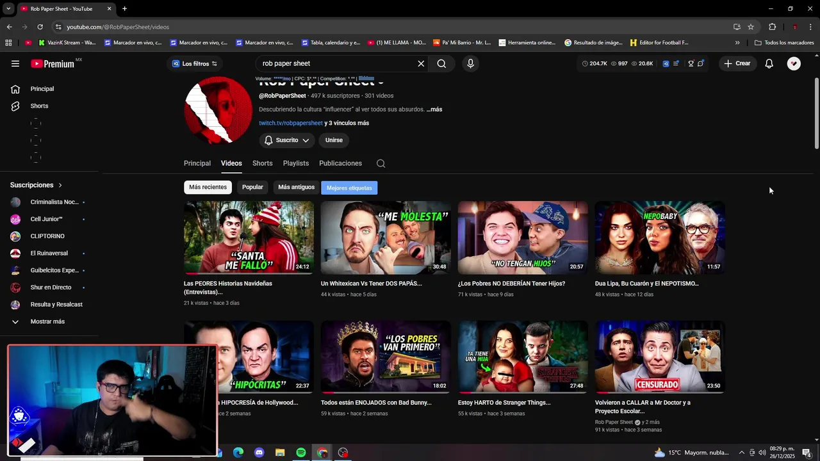
Task: Open Spotify from the taskbar
Action: [x=301, y=453]
